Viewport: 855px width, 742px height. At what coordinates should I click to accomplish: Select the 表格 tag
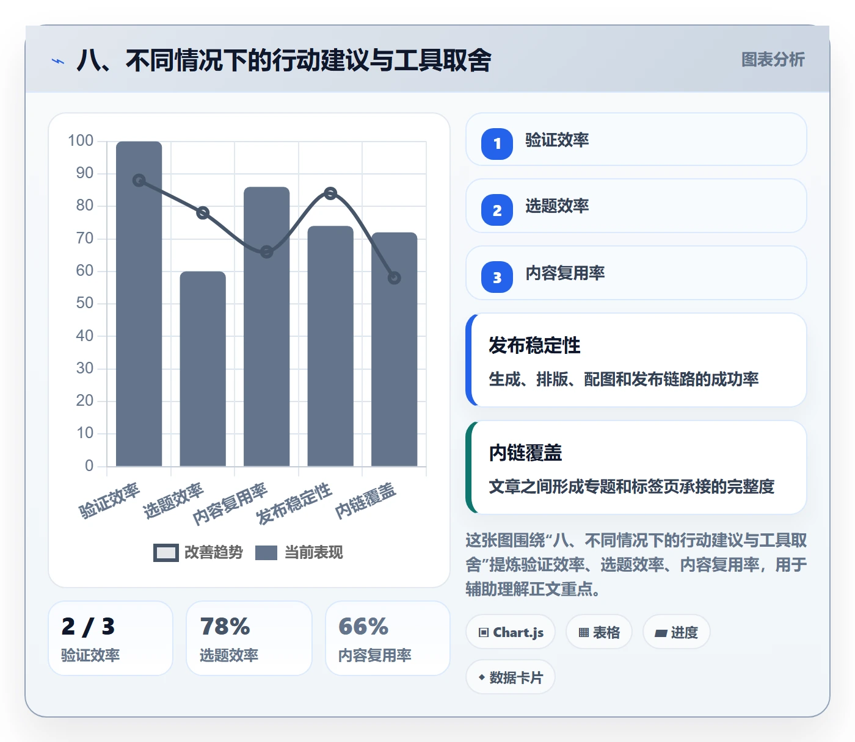(599, 632)
